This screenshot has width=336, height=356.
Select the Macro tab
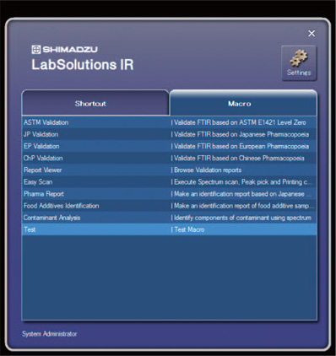pos(243,103)
